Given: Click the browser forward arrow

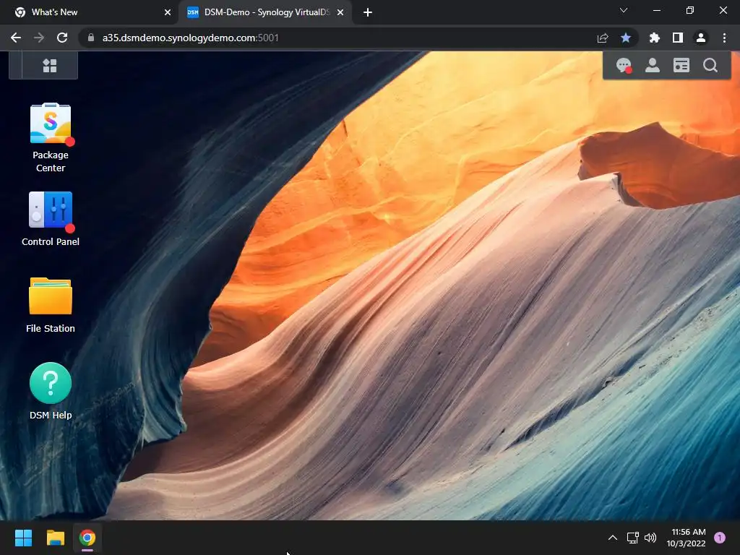Looking at the screenshot, I should click(x=39, y=38).
